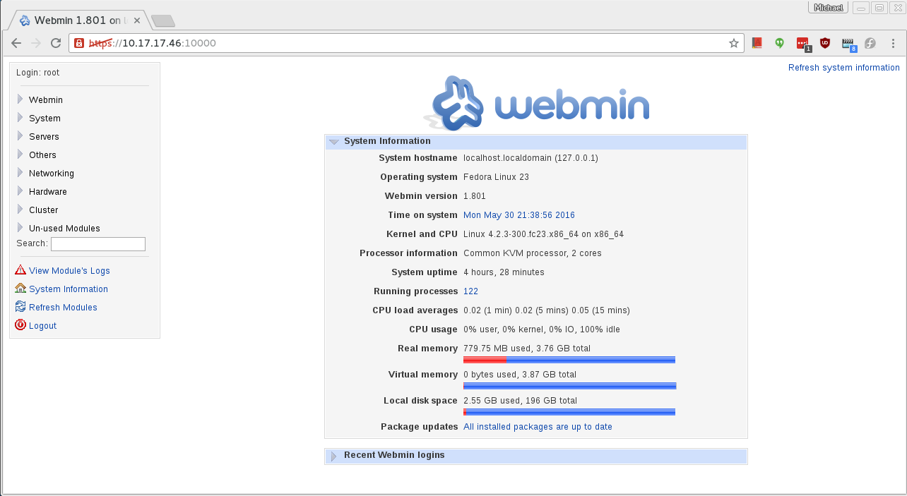Expand the Hardware category arrow

pyautogui.click(x=20, y=191)
